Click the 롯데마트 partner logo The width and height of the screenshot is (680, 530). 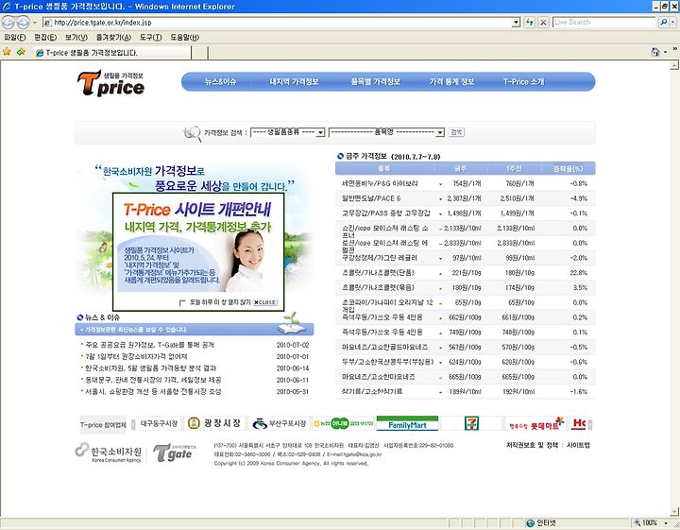point(536,424)
